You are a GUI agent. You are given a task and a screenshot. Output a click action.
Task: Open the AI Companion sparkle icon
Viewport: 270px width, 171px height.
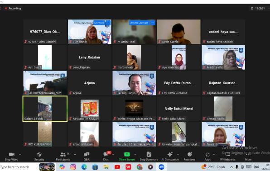pyautogui.click(x=170, y=154)
